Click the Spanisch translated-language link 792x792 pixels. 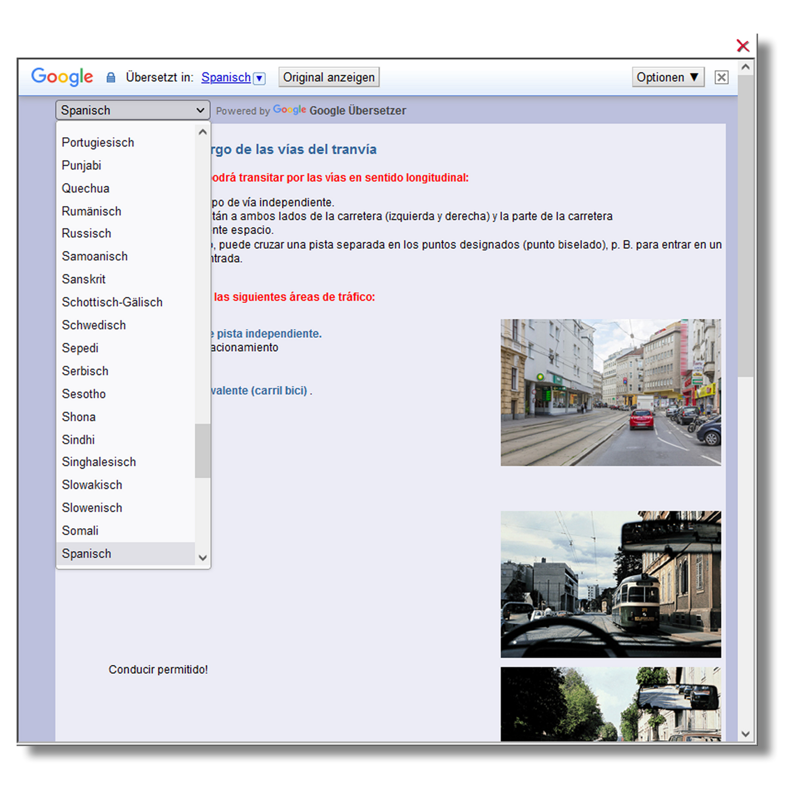point(226,77)
